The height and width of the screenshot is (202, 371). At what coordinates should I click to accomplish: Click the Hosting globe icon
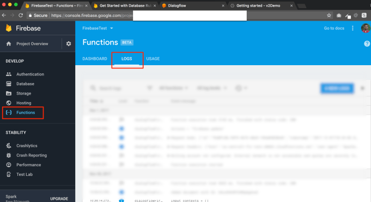tap(9, 103)
